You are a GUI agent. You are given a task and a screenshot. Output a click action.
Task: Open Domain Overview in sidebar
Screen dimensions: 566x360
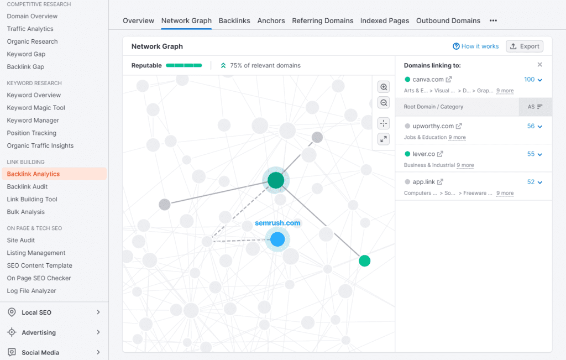[x=32, y=16]
